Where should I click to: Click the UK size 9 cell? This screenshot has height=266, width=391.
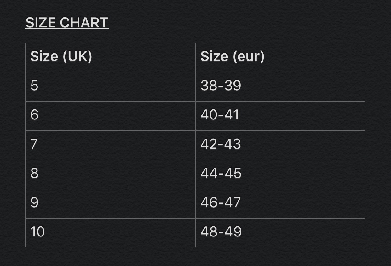click(x=110, y=204)
